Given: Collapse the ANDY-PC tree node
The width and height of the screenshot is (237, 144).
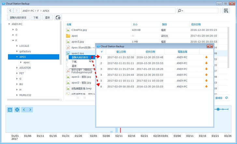Looking at the screenshot, I should tap(9, 24).
